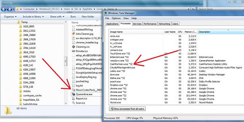Click the Explorer Back navigation arrow

[x=4, y=9]
